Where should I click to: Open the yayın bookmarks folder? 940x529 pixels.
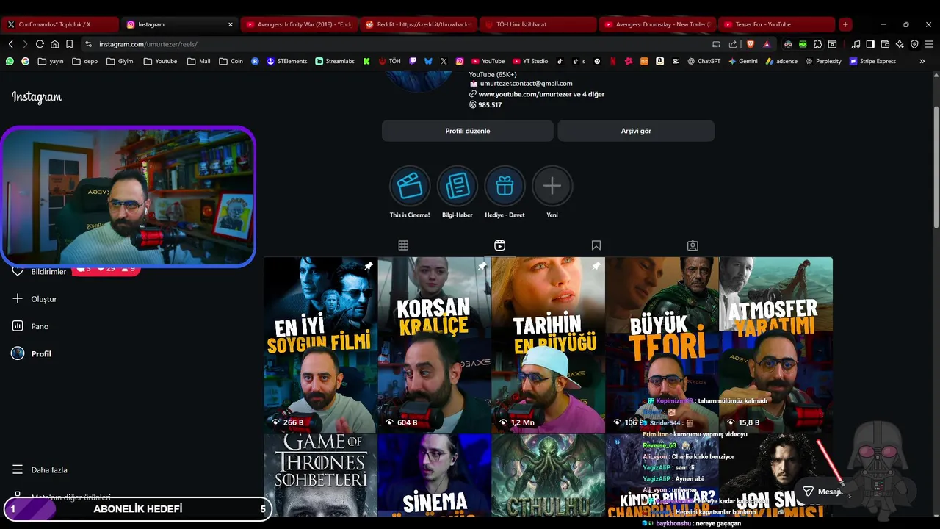51,62
